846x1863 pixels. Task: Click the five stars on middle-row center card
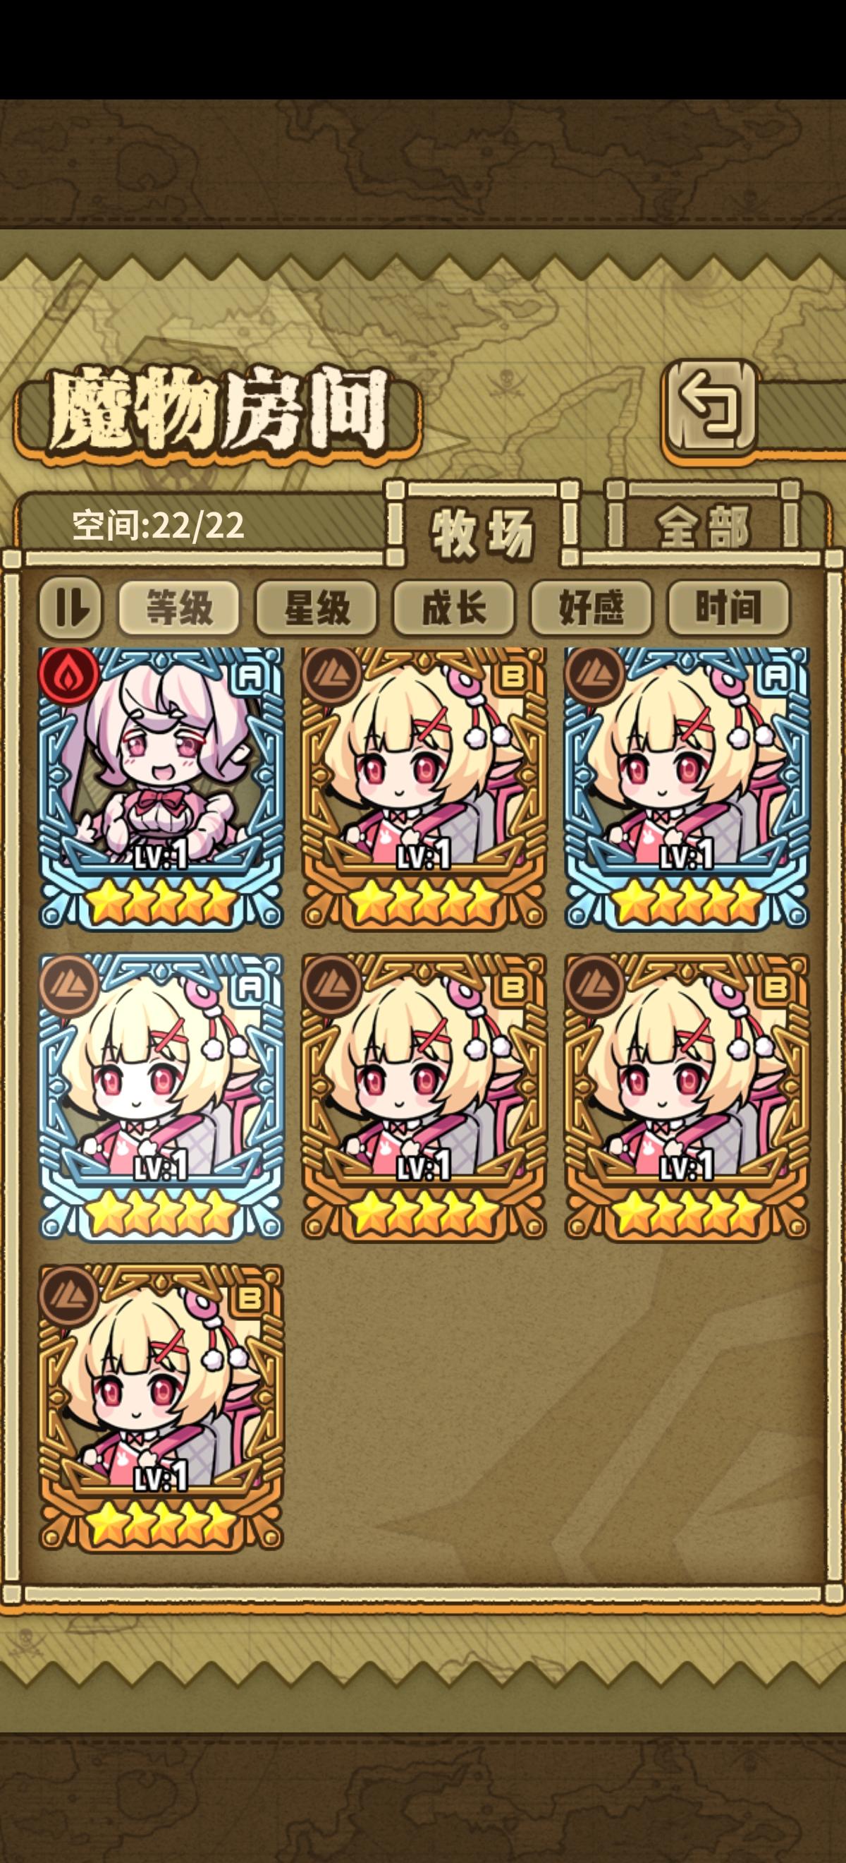click(x=425, y=1213)
